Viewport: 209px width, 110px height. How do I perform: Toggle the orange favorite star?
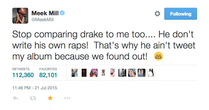(50, 98)
